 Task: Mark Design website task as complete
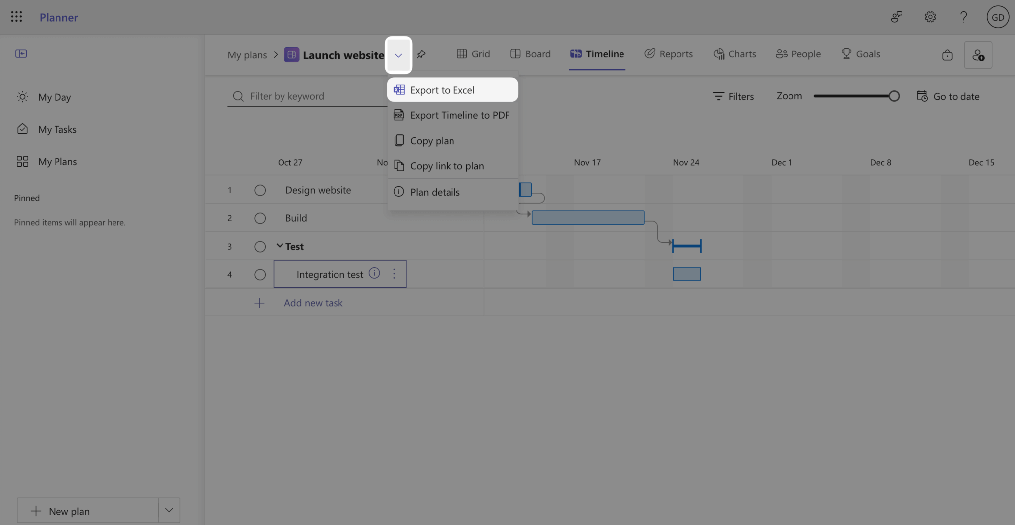tap(260, 190)
